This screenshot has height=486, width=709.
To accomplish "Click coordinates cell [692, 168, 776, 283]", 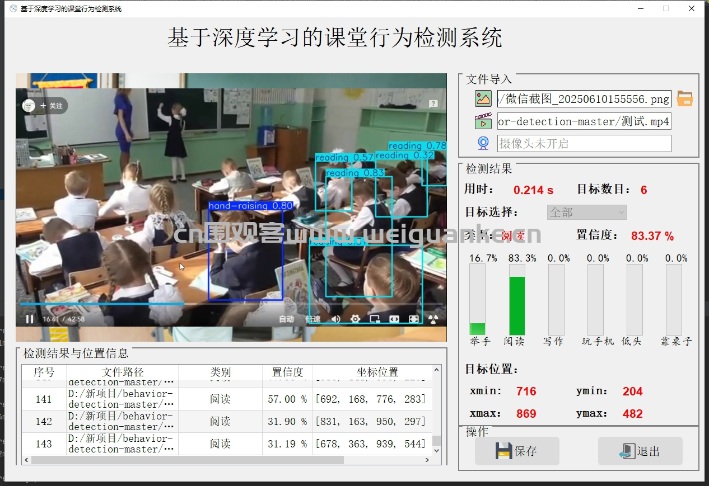I will click(371, 399).
